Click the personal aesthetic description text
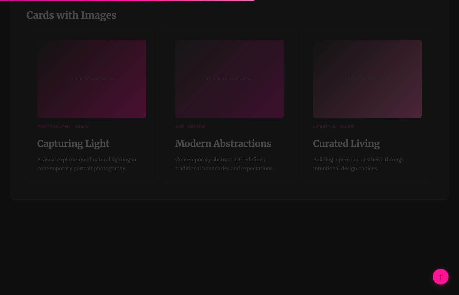This screenshot has height=295, width=459. coord(359,164)
